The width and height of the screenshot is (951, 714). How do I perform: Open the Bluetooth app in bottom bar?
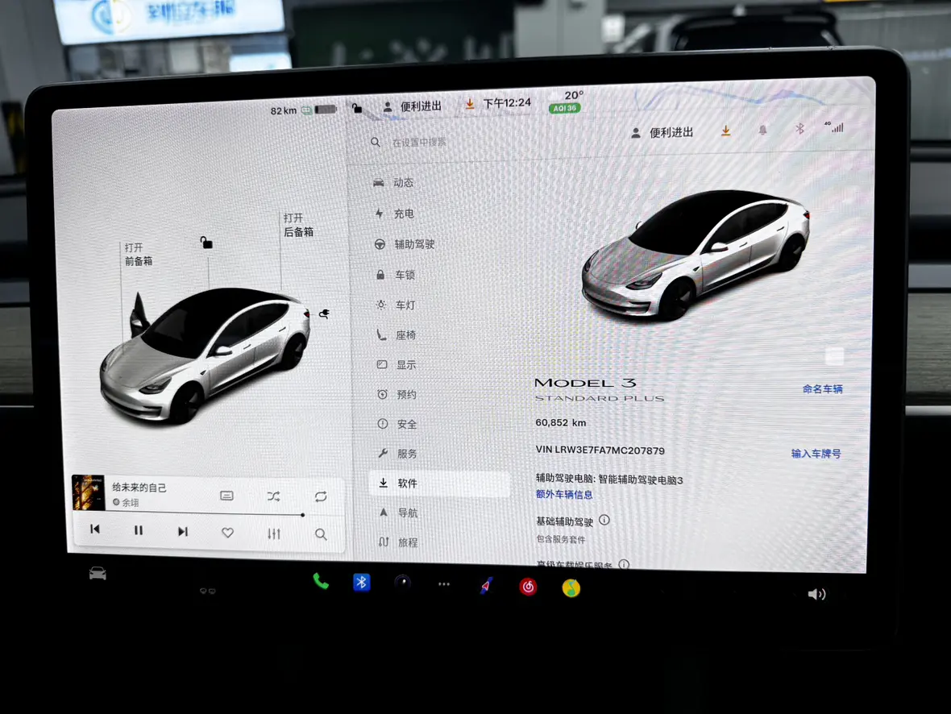[x=362, y=583]
